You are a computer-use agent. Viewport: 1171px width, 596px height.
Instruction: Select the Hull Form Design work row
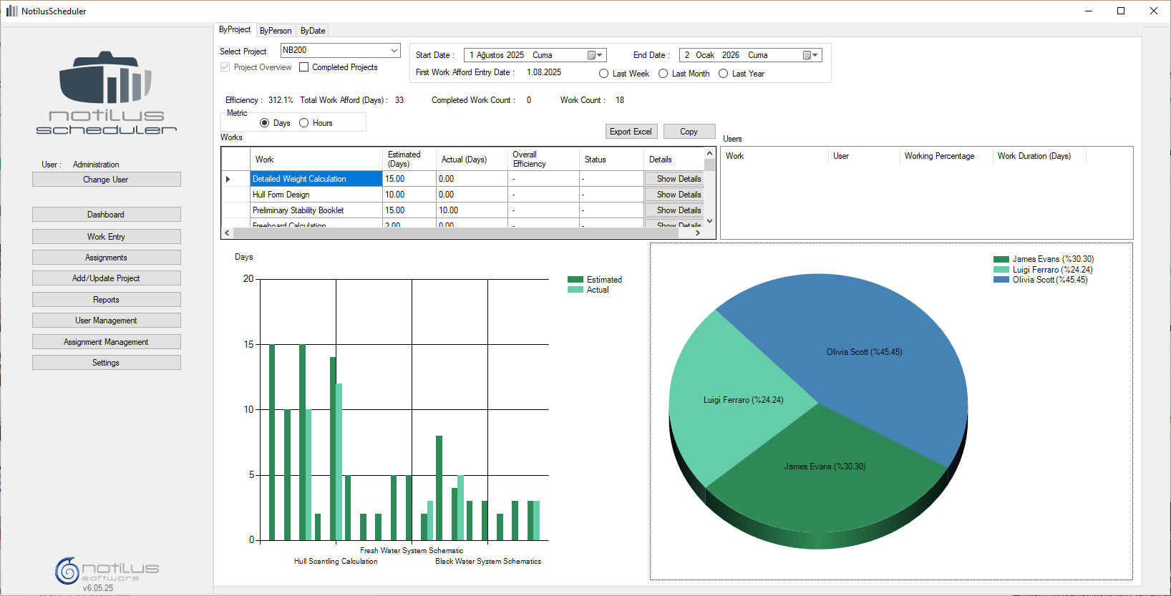click(x=316, y=195)
